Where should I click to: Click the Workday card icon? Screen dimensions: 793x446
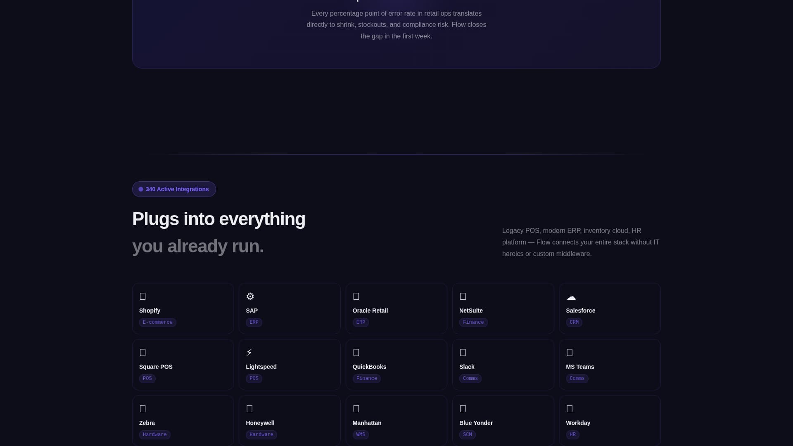[x=570, y=409]
